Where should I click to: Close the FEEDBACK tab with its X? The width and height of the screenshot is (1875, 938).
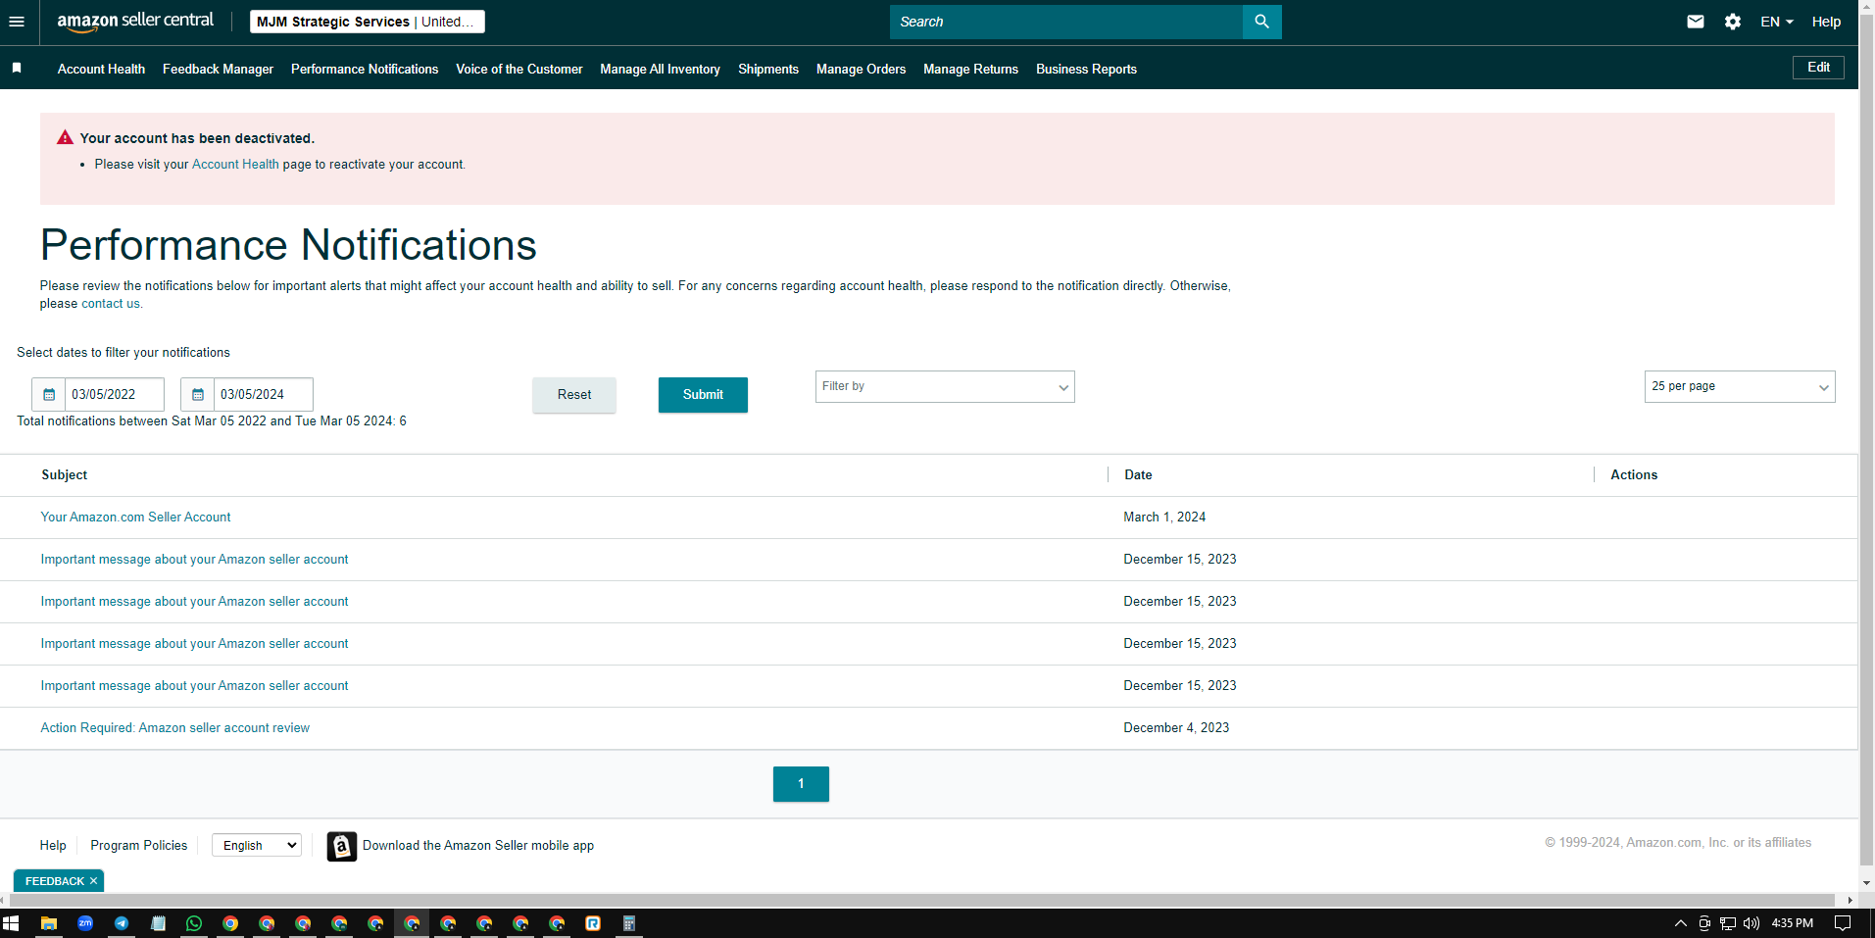click(x=94, y=881)
